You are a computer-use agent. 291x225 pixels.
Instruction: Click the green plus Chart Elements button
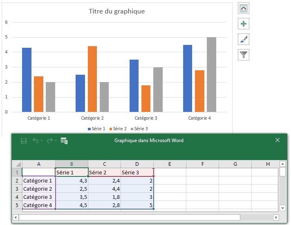click(244, 24)
